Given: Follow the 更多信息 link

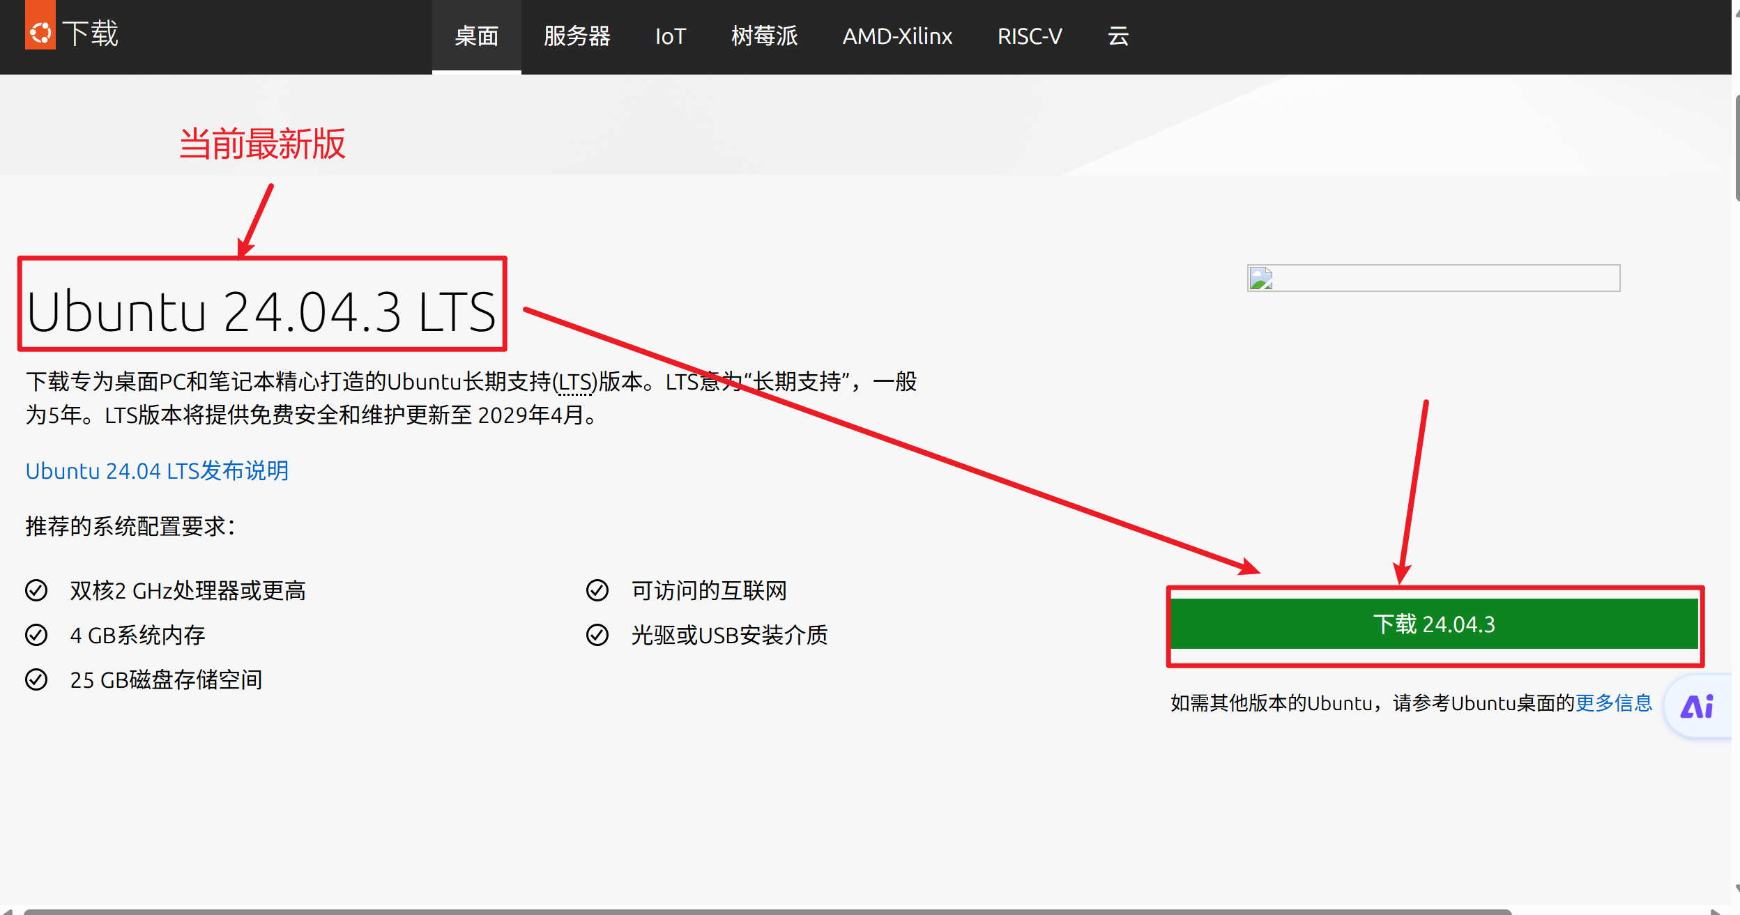Looking at the screenshot, I should [x=1614, y=702].
